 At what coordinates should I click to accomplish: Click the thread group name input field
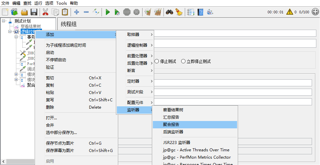pyautogui.click(x=235, y=33)
